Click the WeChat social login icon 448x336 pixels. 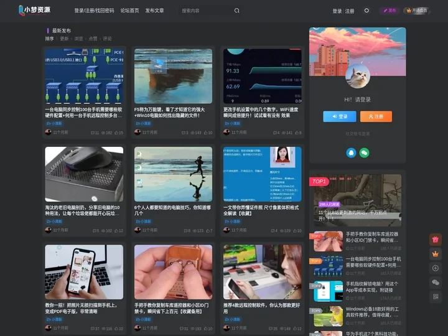coord(364,153)
